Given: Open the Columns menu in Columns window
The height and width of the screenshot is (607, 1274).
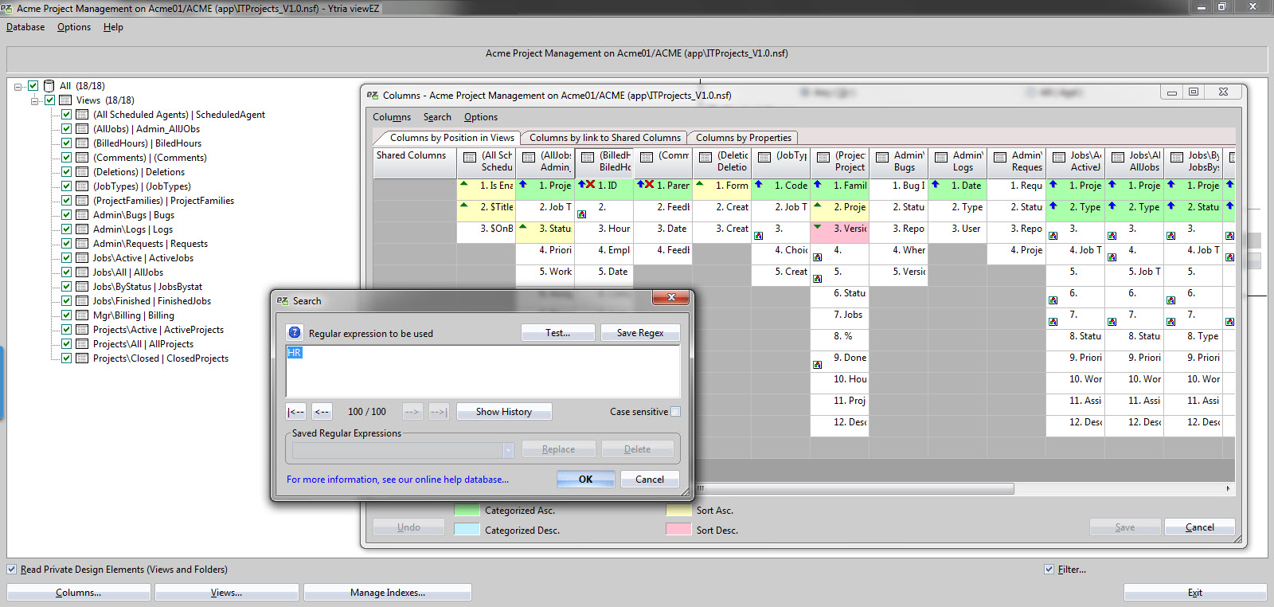Looking at the screenshot, I should point(392,117).
